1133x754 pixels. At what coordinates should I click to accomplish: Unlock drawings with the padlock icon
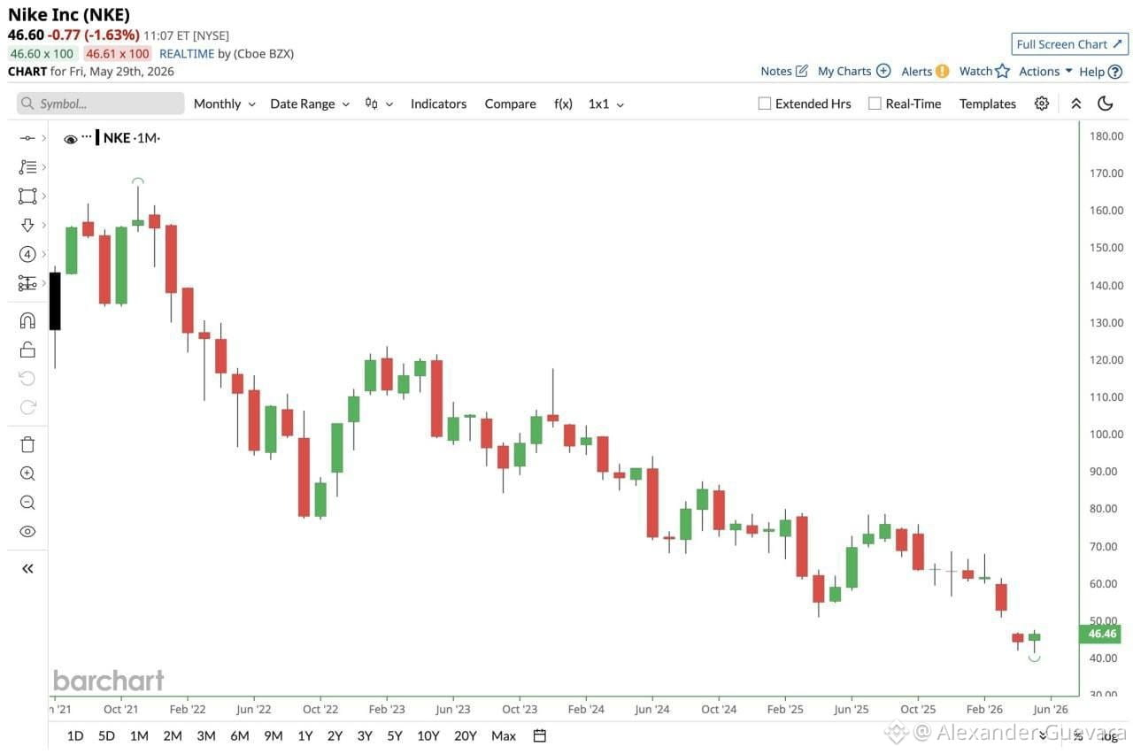27,350
